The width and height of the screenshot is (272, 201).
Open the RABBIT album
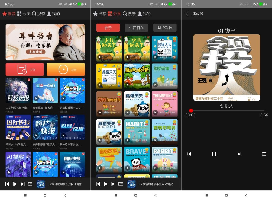coord(165,159)
